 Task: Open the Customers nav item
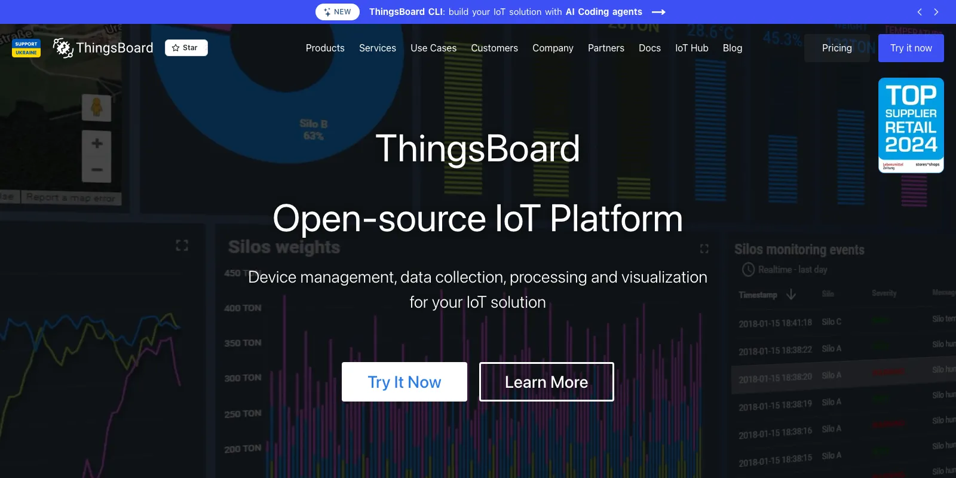[494, 48]
